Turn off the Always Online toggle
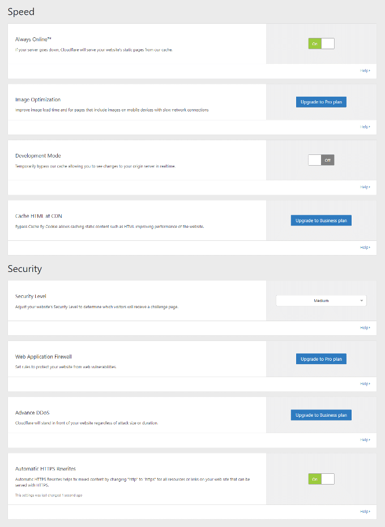 coord(321,44)
